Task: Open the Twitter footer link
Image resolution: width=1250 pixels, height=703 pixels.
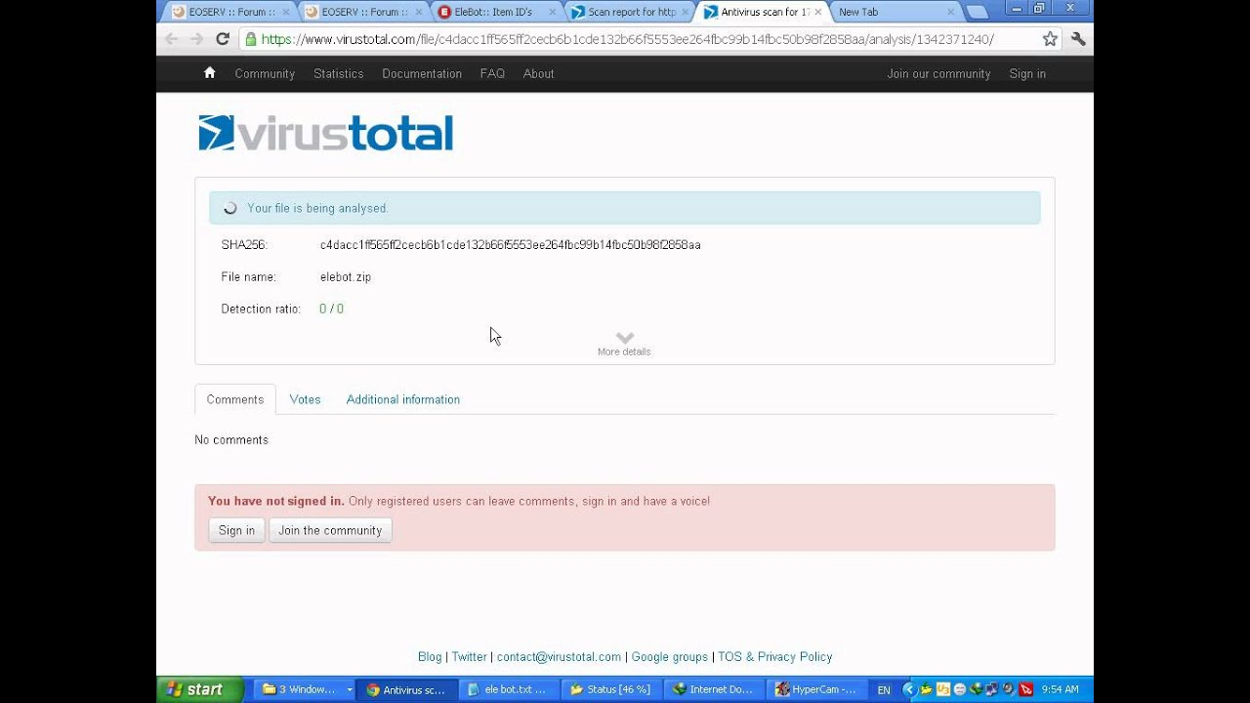Action: click(x=469, y=657)
